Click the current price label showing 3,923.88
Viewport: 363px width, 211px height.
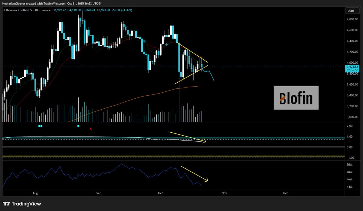click(x=352, y=67)
